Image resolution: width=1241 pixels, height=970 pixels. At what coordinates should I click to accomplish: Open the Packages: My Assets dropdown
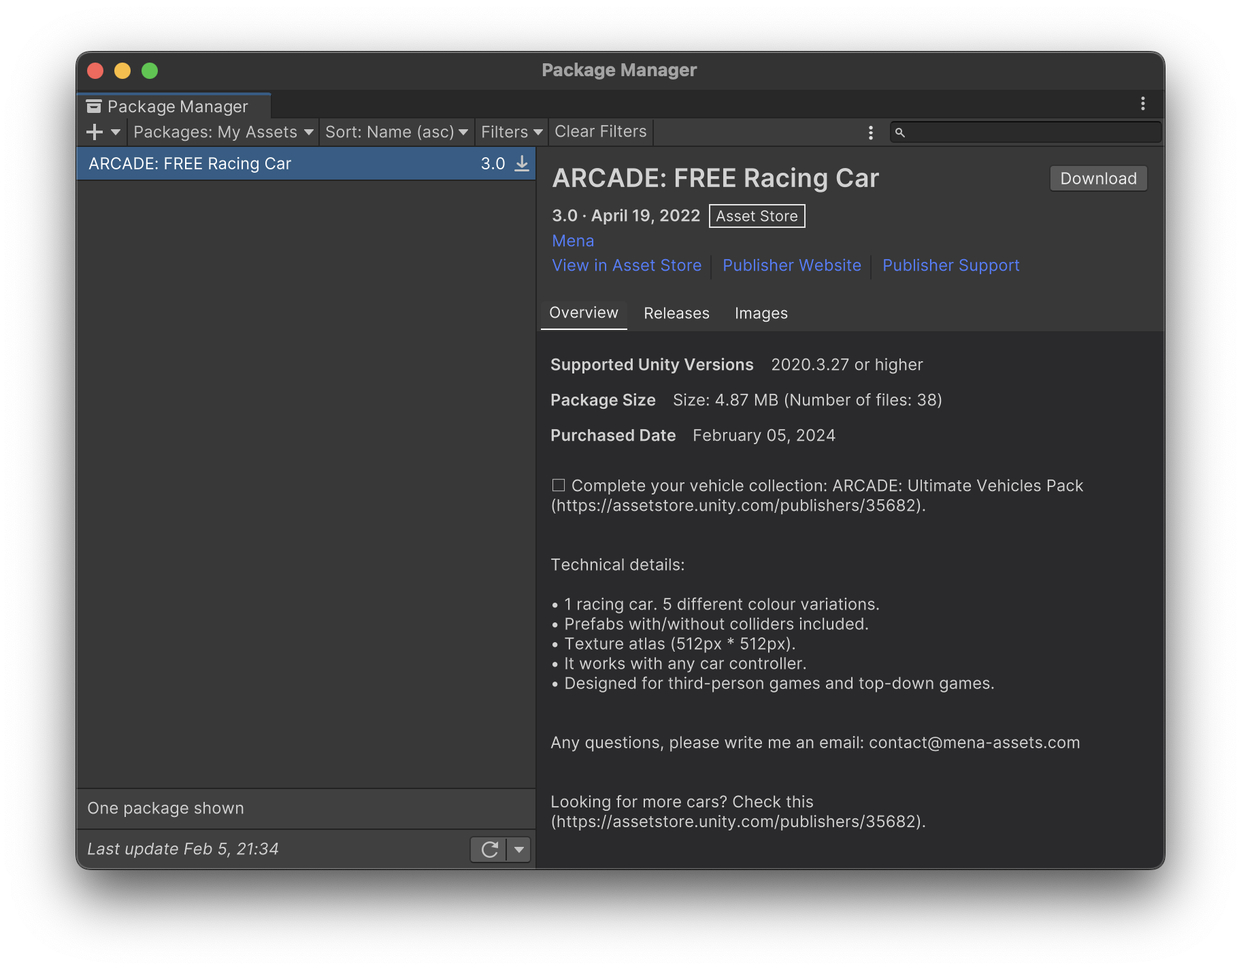point(223,132)
